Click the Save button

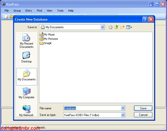[143, 108]
